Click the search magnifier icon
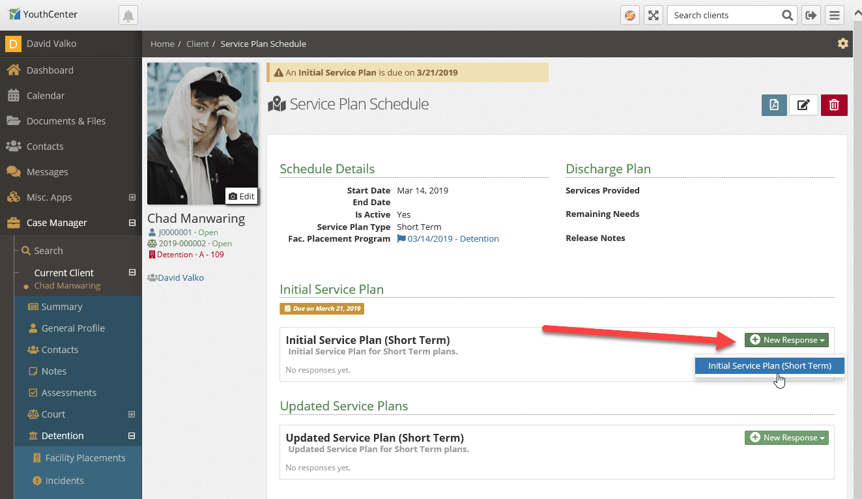 786,14
